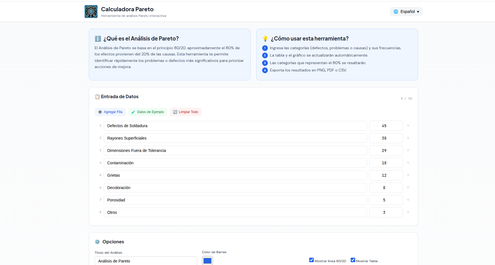Edit the Rayones Superficiales category field
495x265 pixels.
pos(235,138)
